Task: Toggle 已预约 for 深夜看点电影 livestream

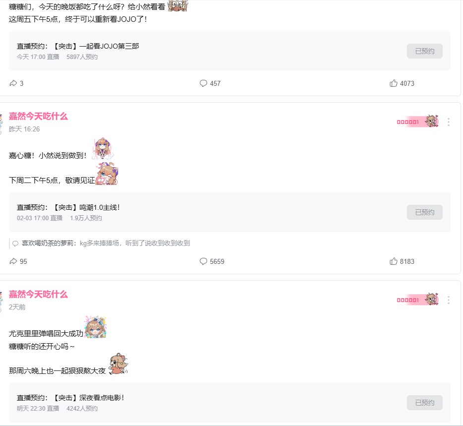Action: coord(425,403)
